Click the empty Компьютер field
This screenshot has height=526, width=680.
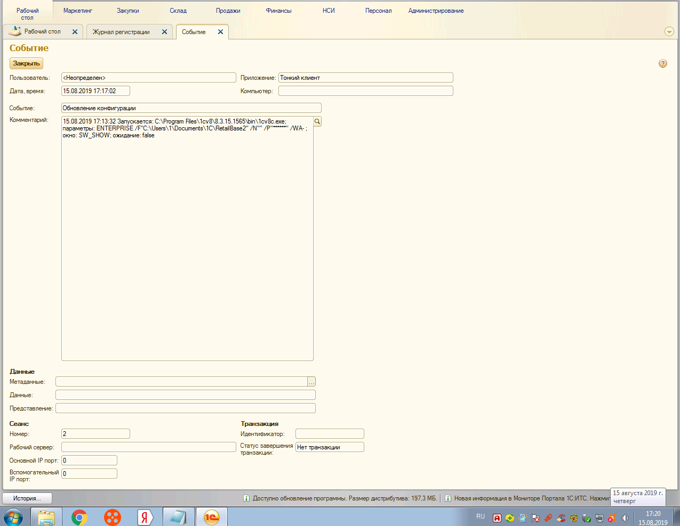(x=366, y=91)
